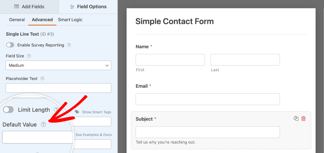Click into the Placeholder Text input
324x153 pixels.
tap(58, 88)
